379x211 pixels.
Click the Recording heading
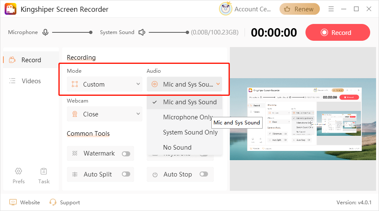(81, 57)
